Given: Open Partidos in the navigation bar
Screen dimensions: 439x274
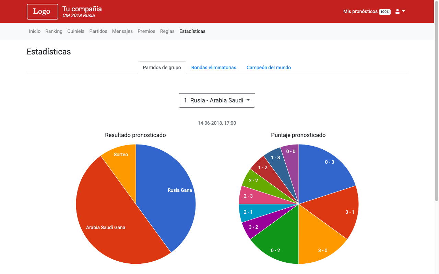Looking at the screenshot, I should tap(98, 31).
